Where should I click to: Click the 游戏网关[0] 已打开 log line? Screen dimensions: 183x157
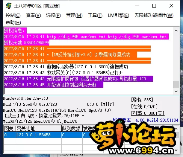67,73
